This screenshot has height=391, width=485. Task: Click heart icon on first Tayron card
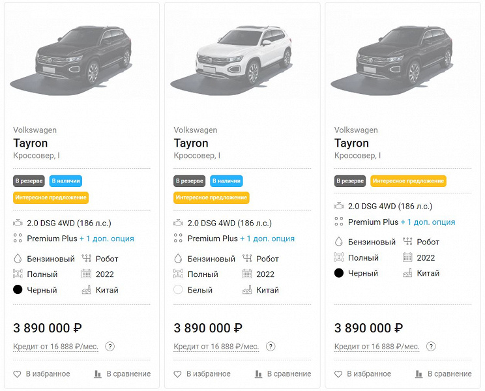click(x=18, y=374)
